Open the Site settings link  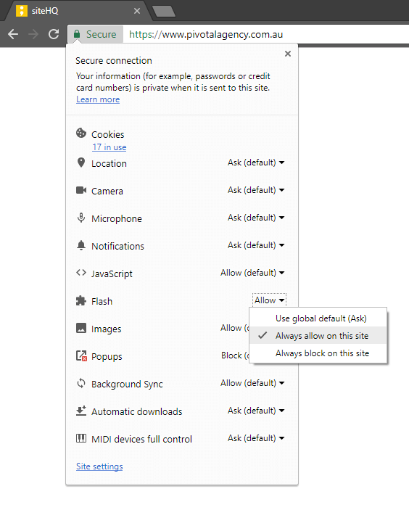99,466
